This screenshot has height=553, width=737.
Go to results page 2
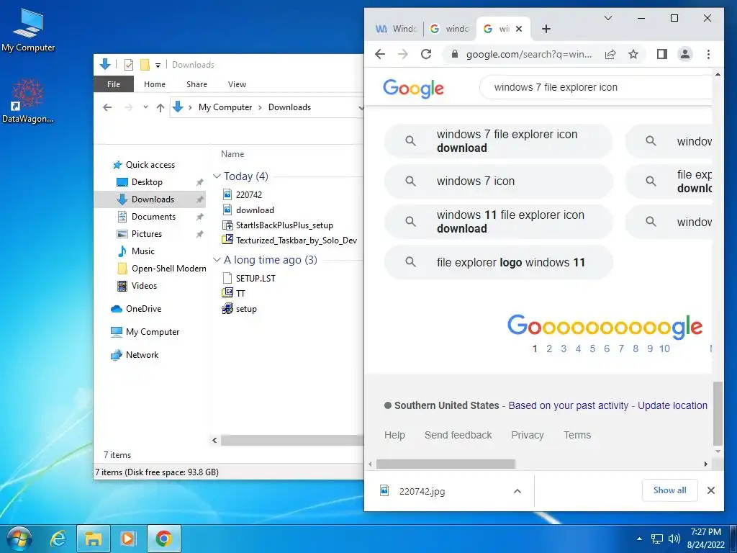(x=549, y=349)
